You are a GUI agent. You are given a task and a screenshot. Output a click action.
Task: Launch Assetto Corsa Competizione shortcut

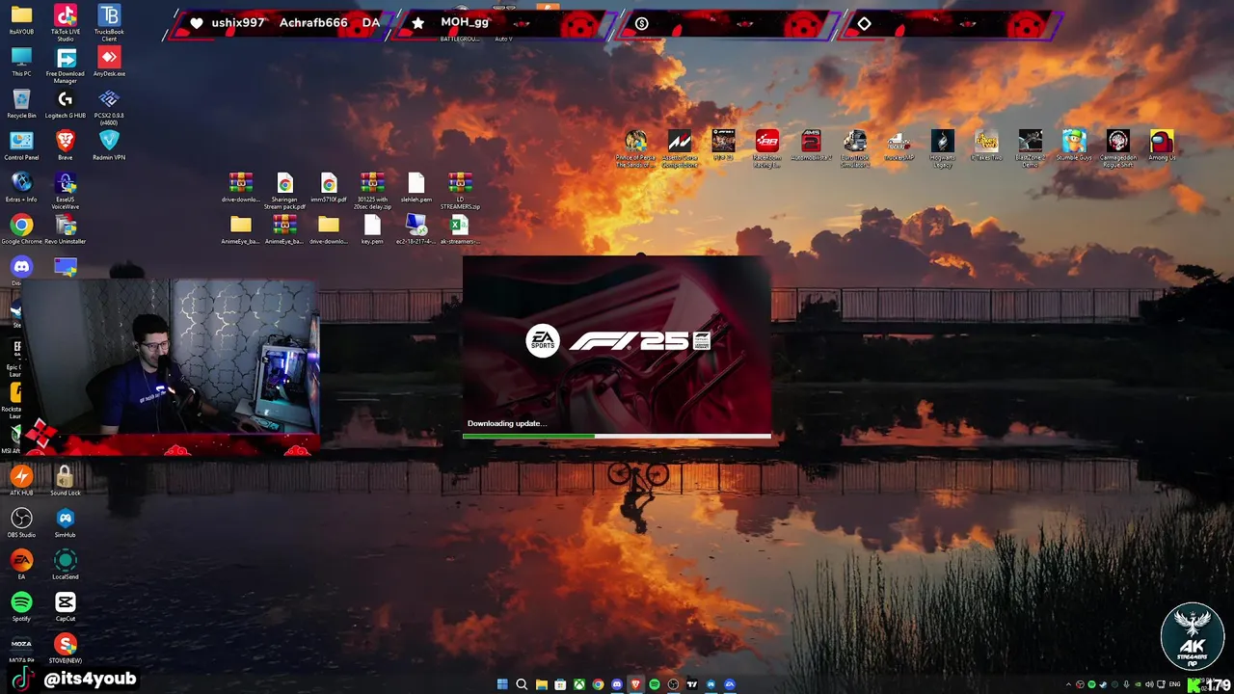(x=680, y=147)
